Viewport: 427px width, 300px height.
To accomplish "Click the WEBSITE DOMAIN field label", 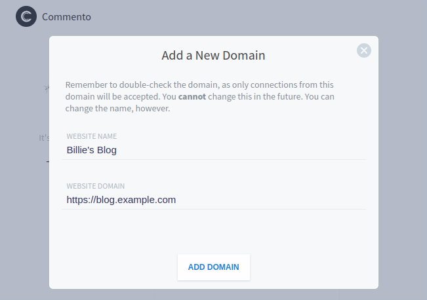I will click(96, 186).
